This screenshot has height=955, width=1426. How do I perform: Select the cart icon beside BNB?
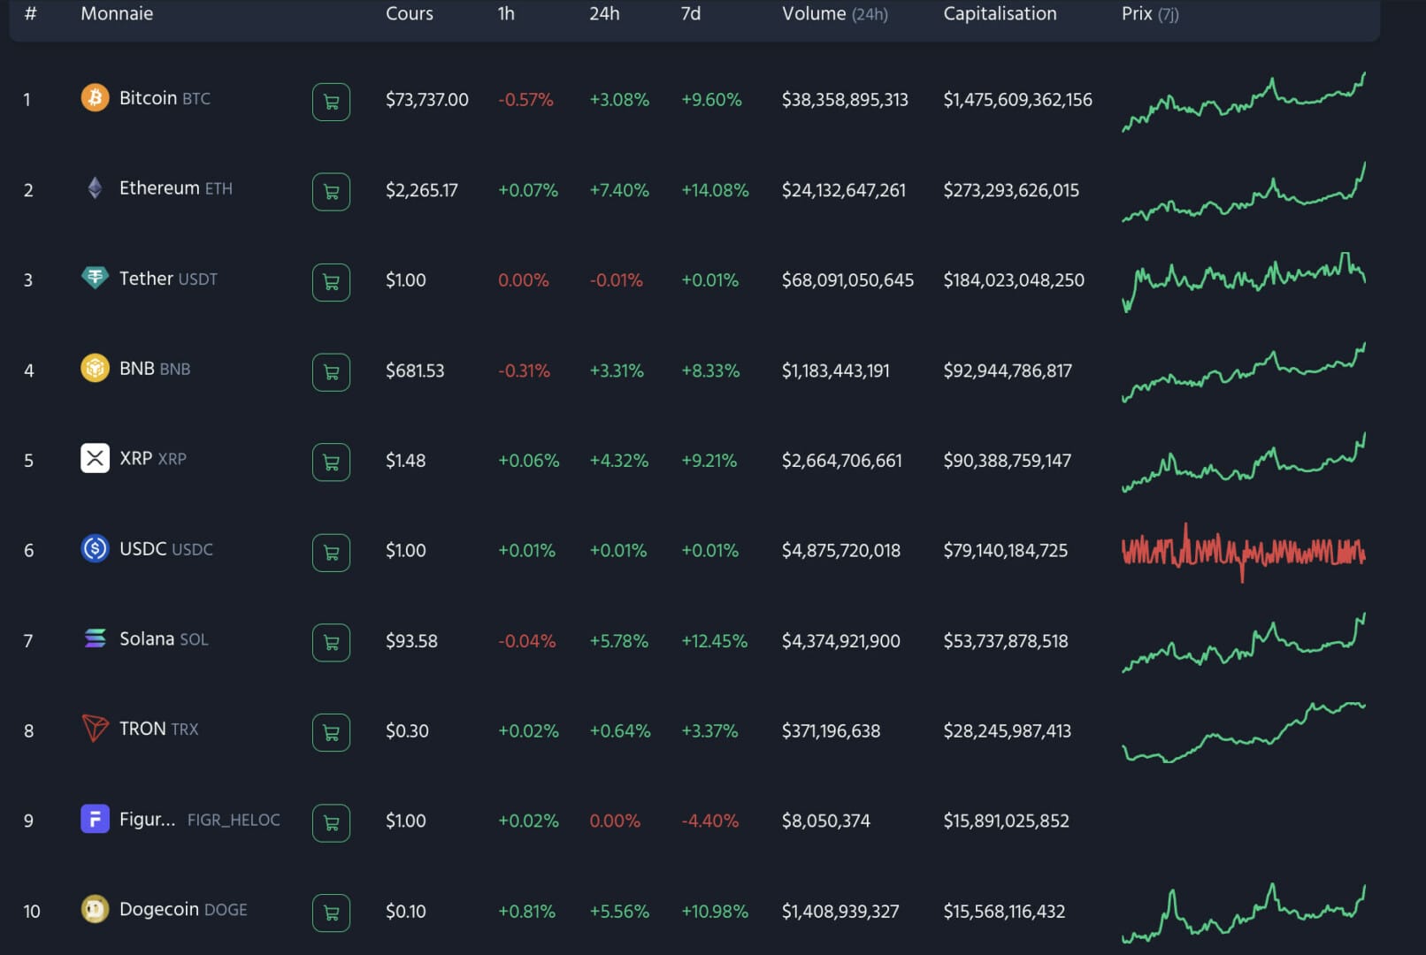tap(331, 372)
